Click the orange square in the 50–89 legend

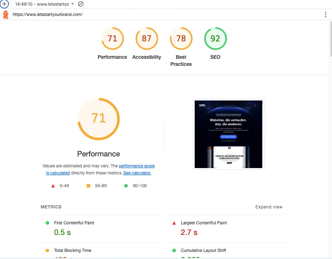[x=88, y=185]
